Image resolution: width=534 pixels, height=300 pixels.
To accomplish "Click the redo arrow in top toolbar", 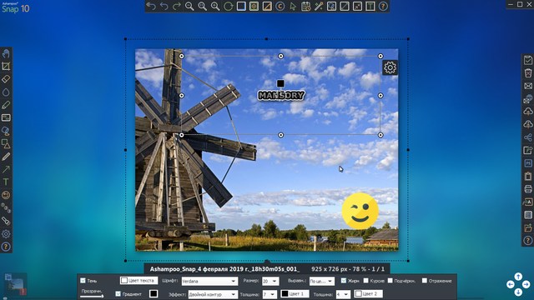I will (176, 7).
